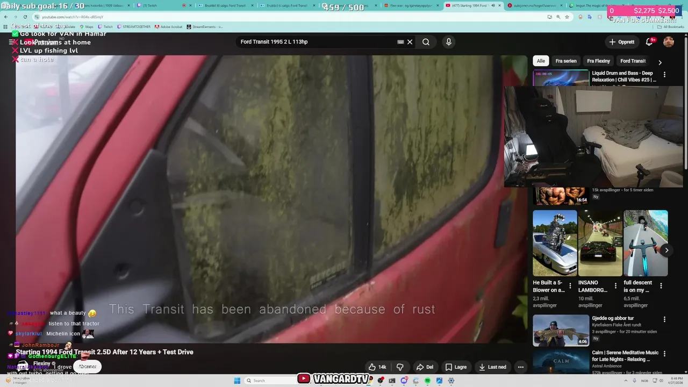Open Settings gear from the taskbar

[451, 381]
